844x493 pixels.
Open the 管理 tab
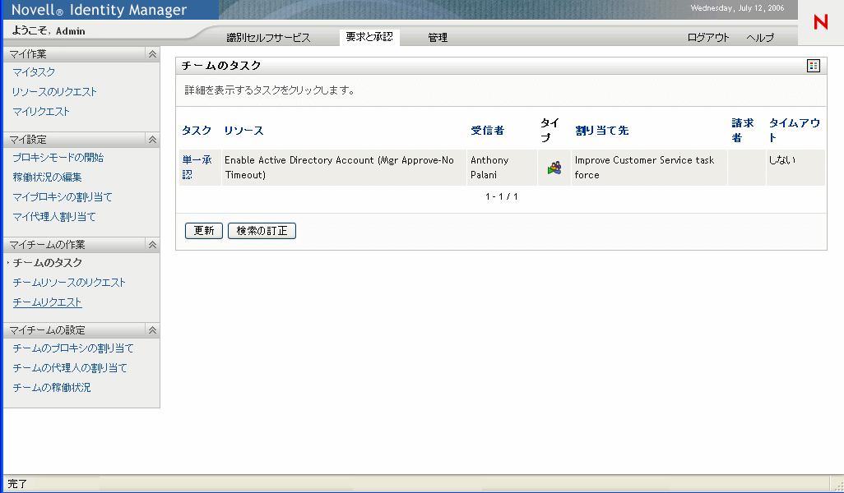click(438, 38)
